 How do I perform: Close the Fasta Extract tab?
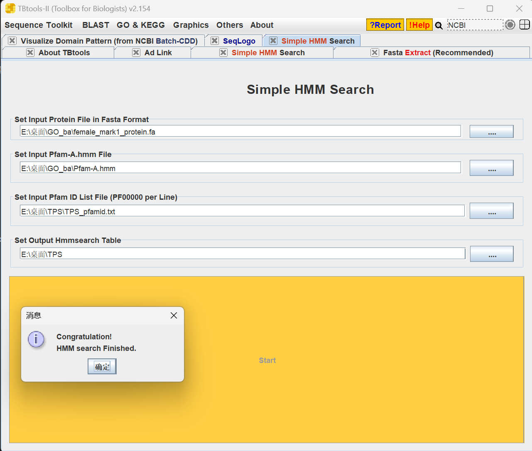tap(375, 52)
